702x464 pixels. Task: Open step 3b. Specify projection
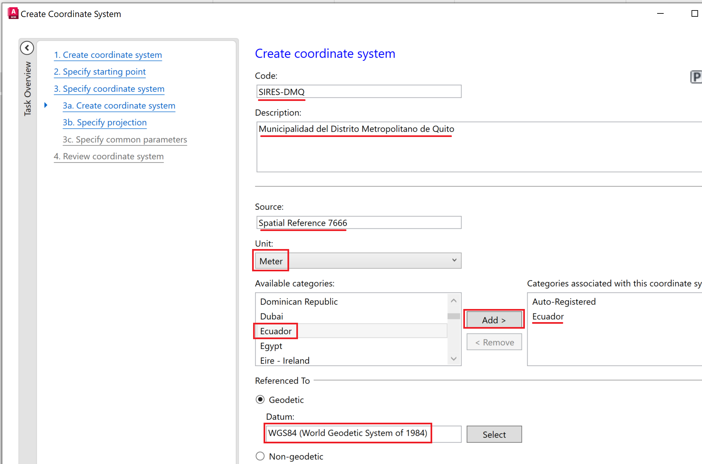point(104,123)
